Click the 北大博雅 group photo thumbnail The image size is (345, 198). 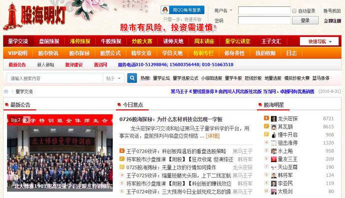pos(60,153)
